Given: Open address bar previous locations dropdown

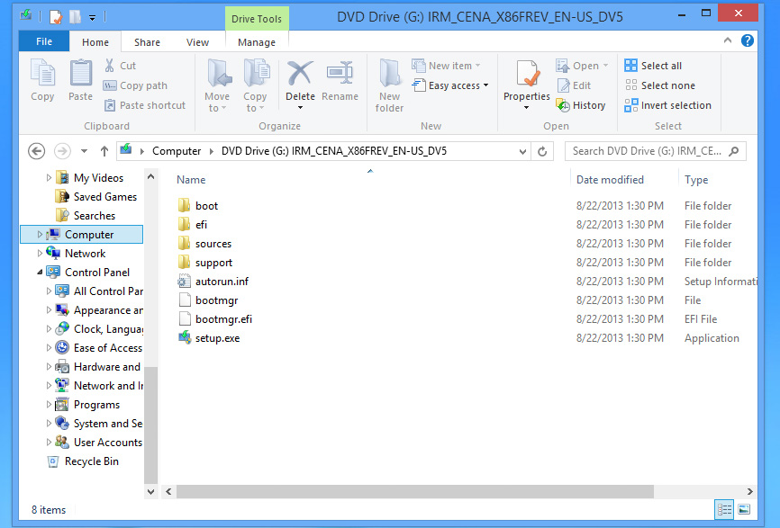Looking at the screenshot, I should (x=522, y=151).
